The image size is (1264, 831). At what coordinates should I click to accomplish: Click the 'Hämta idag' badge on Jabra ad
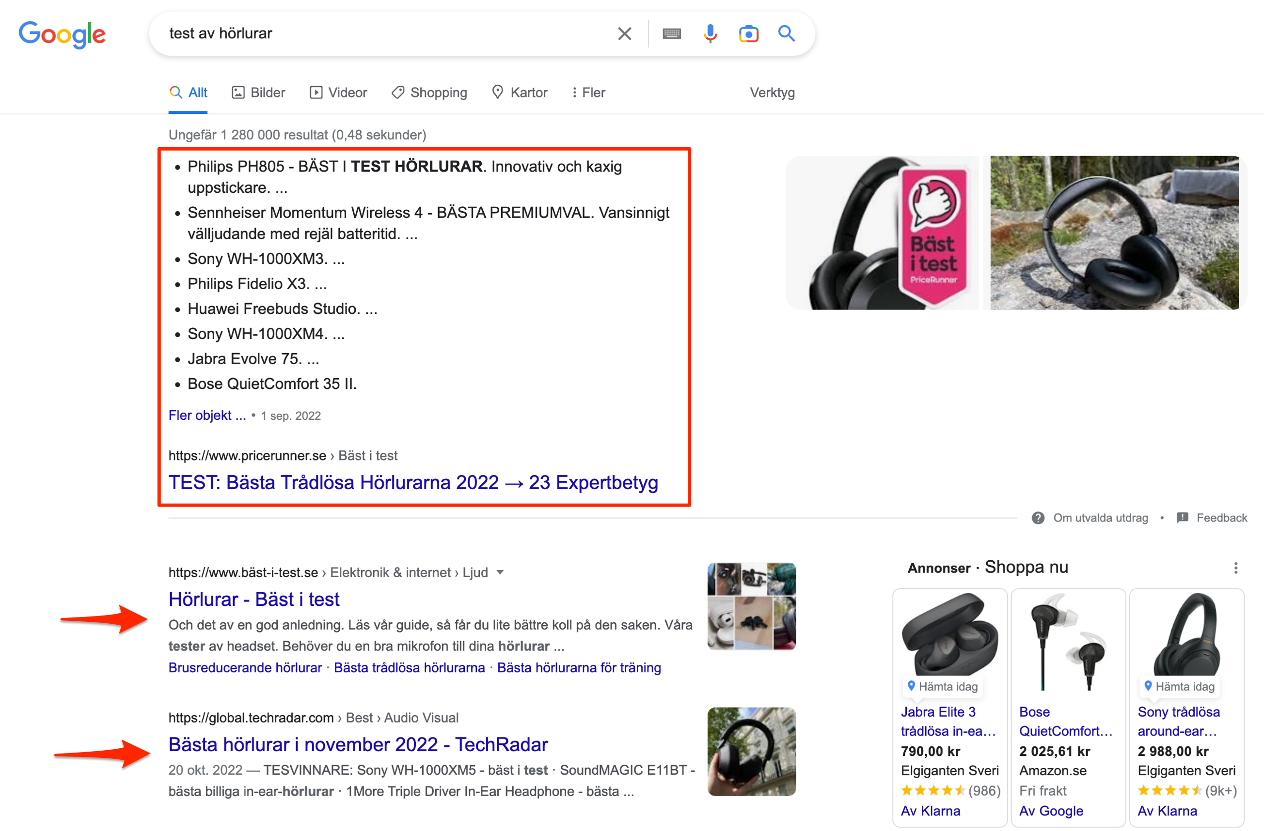point(942,686)
